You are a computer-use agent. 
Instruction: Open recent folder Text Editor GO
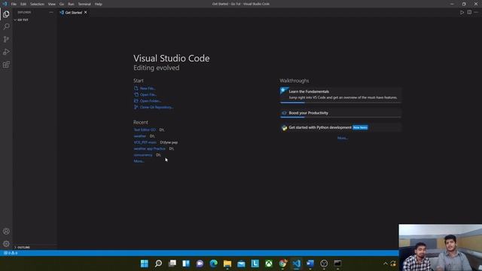145,129
